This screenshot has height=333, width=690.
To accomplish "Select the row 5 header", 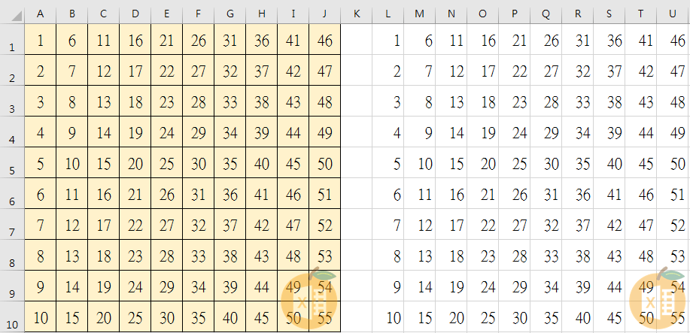I will 11,169.
